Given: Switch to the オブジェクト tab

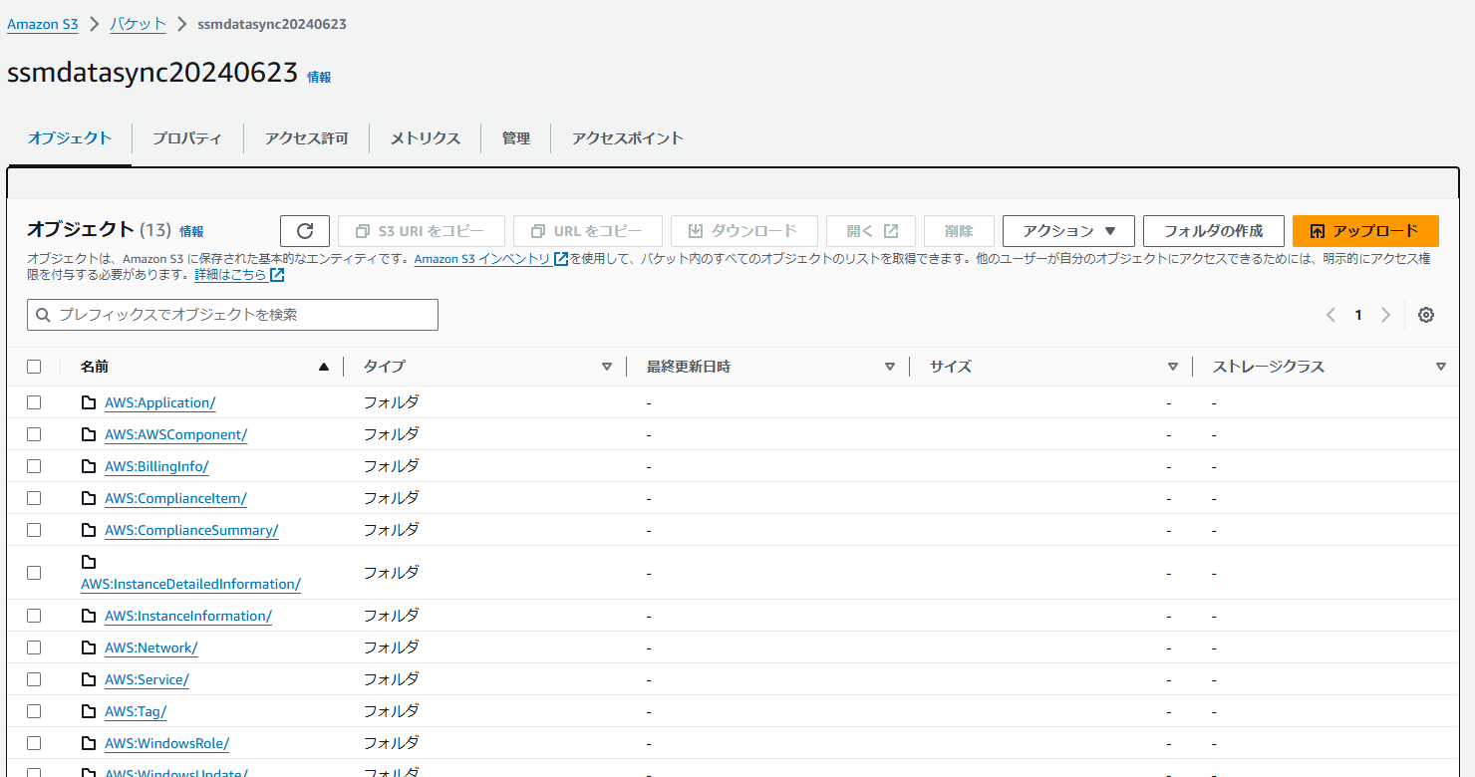Looking at the screenshot, I should (x=70, y=138).
